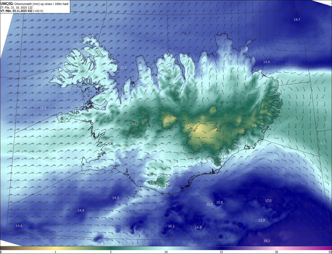Click the 14.7 value on the map

(x=297, y=20)
